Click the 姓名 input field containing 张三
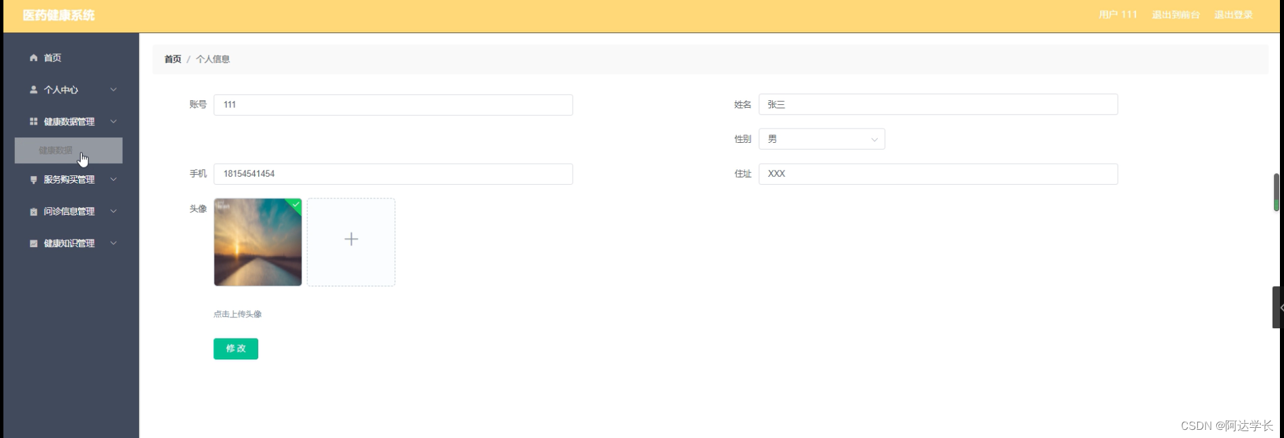The height and width of the screenshot is (438, 1284). tap(938, 105)
